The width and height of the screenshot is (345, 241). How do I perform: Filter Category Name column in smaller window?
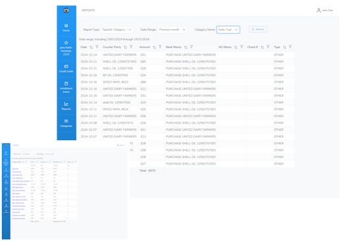point(26,162)
